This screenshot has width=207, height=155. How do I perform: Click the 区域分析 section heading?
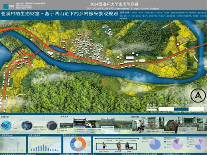[5, 117]
